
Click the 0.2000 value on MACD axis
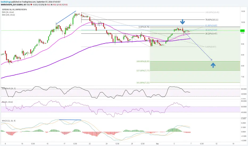[244, 123]
